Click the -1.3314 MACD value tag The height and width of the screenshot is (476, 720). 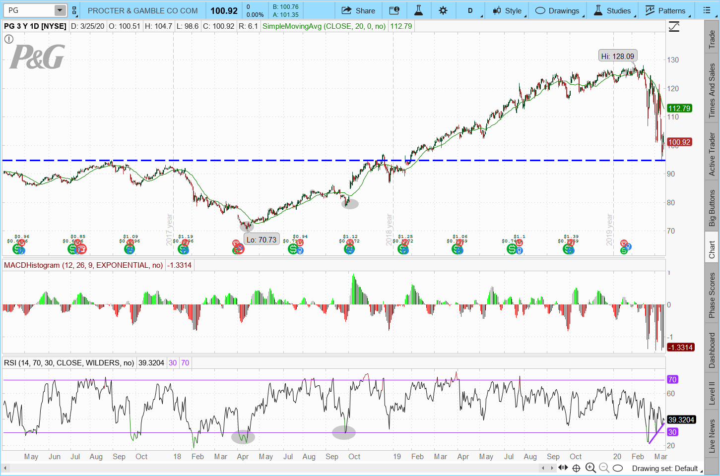click(x=680, y=347)
